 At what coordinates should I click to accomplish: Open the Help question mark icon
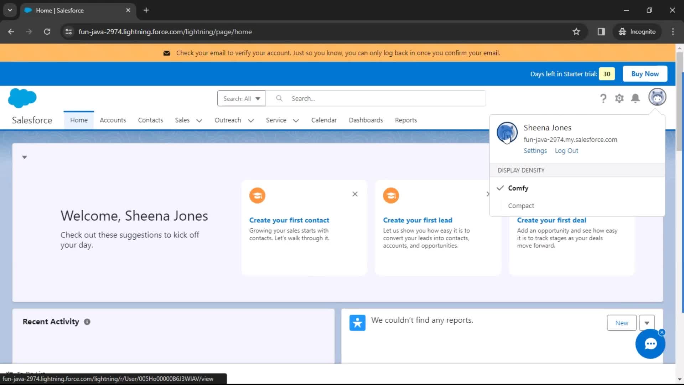[603, 98]
